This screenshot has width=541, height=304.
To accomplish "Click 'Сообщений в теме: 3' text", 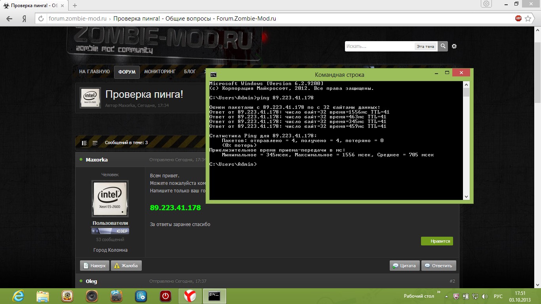I will tap(126, 142).
